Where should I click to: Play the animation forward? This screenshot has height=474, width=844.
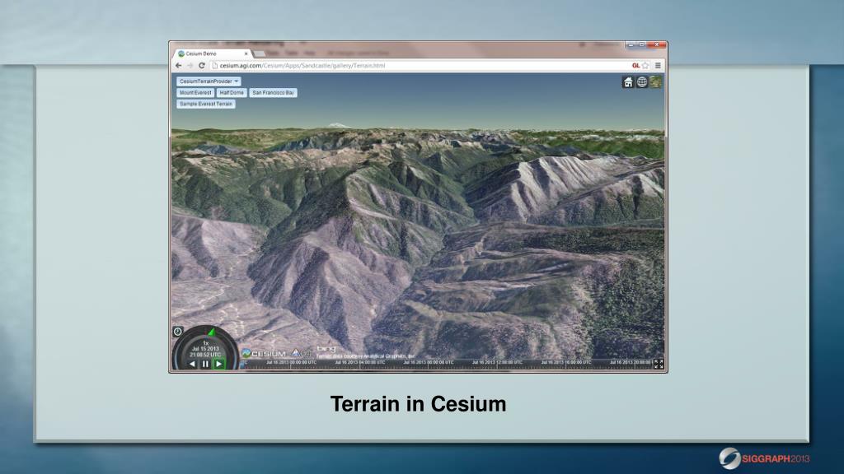pyautogui.click(x=218, y=364)
